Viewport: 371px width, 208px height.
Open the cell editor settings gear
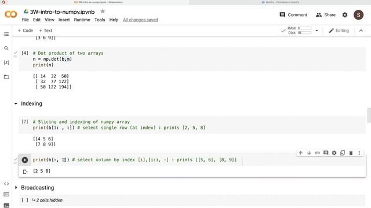(x=334, y=153)
